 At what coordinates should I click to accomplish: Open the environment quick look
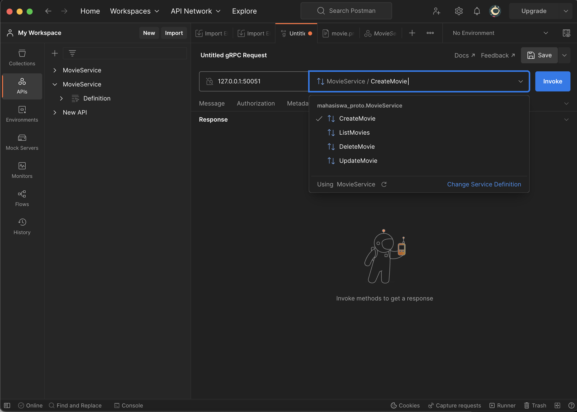tap(567, 33)
